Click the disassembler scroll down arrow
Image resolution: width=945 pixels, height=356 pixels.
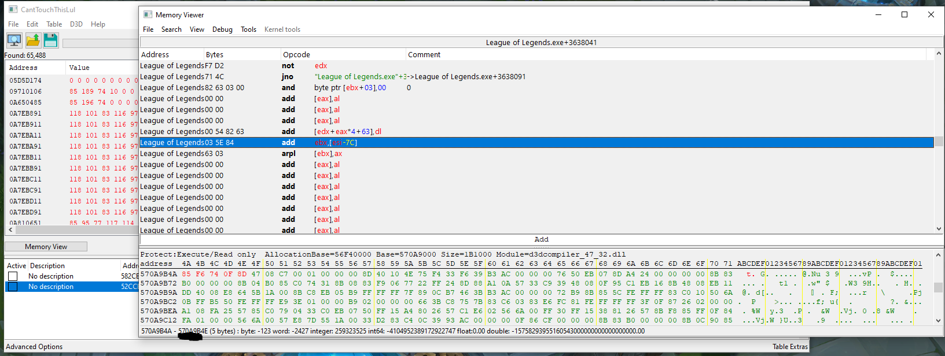click(938, 229)
